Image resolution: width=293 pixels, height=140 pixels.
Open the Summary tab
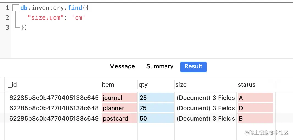160,66
